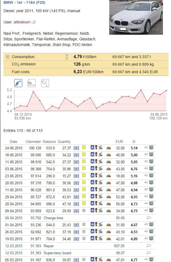The height and width of the screenshot is (262, 171).
Task: Open the Change tires entry from 08.04.2015
Action: point(53,218)
